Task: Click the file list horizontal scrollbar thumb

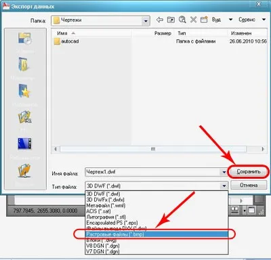Action: click(x=153, y=149)
